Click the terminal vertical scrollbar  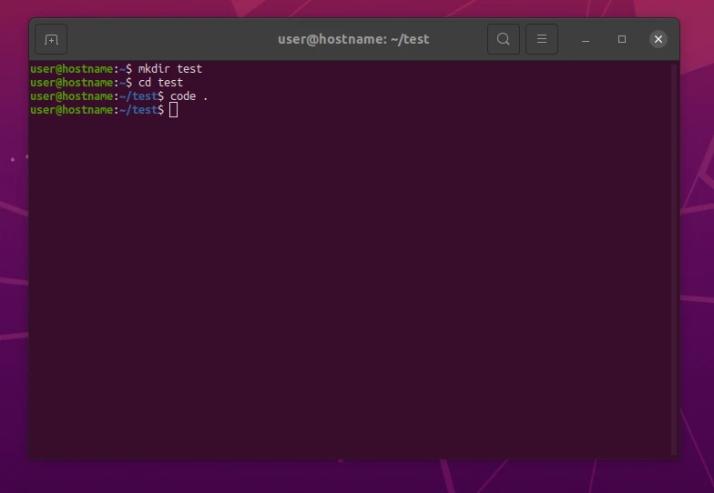(x=674, y=259)
